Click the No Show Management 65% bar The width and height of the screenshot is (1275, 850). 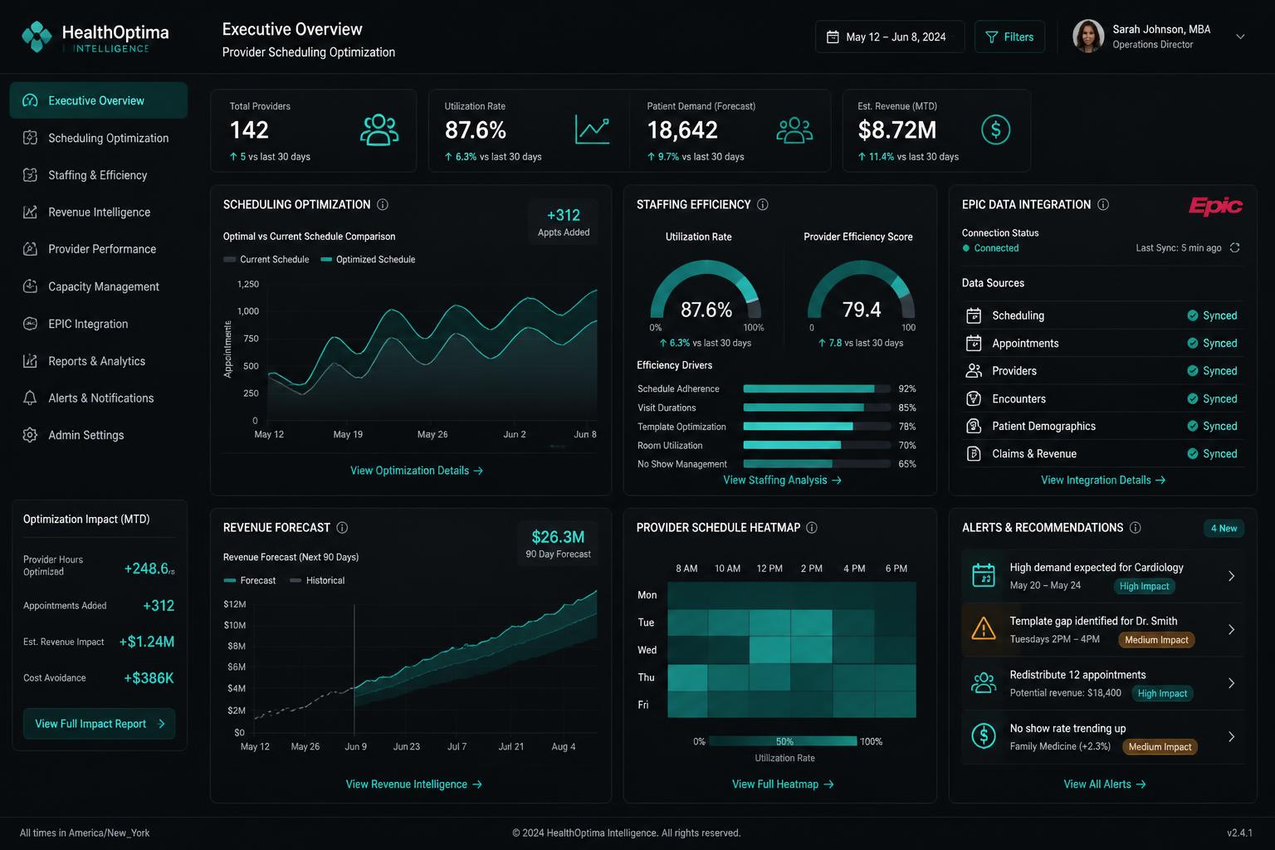(818, 464)
